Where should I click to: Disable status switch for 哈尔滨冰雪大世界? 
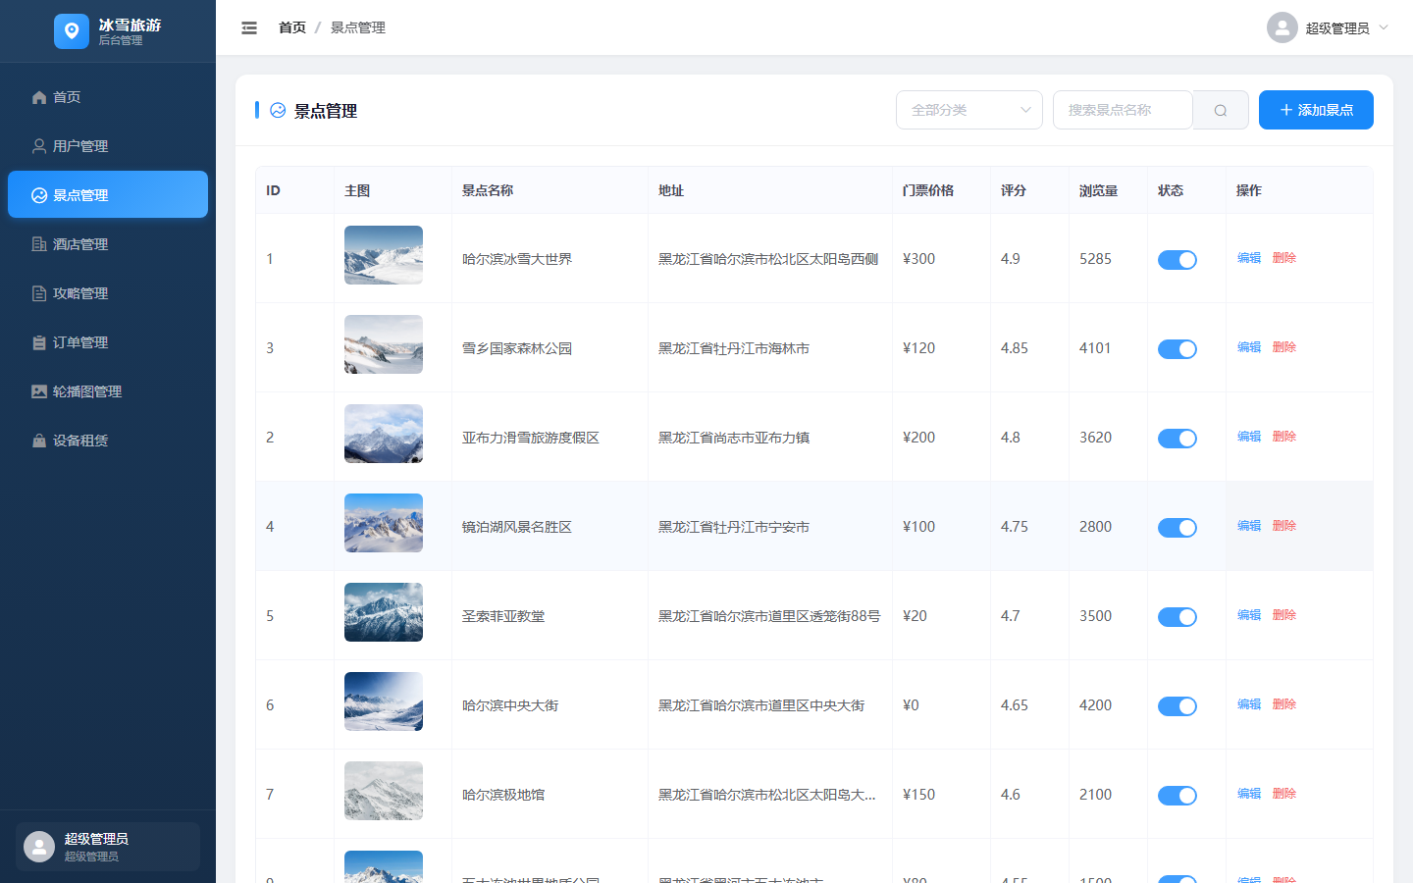pos(1177,260)
